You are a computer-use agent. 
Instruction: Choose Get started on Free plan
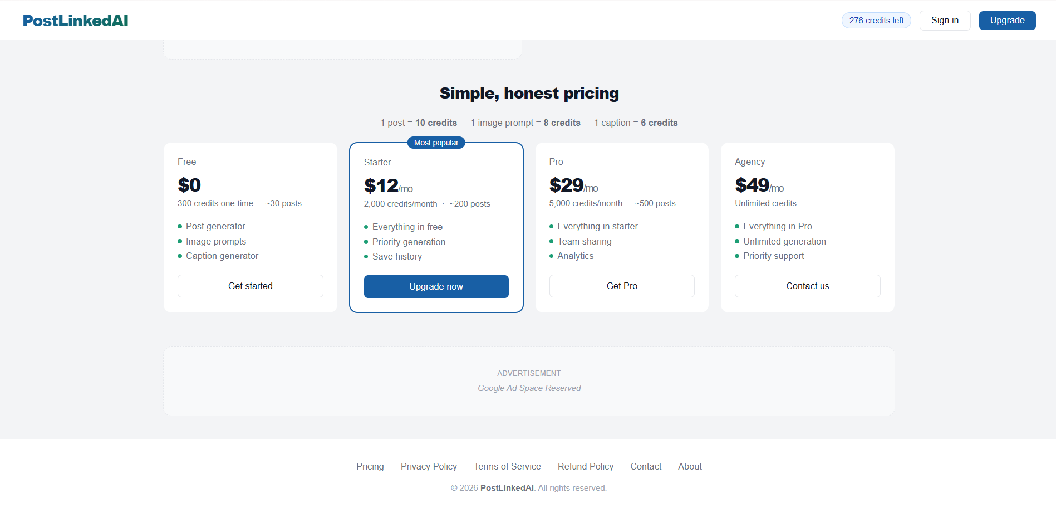coord(251,286)
